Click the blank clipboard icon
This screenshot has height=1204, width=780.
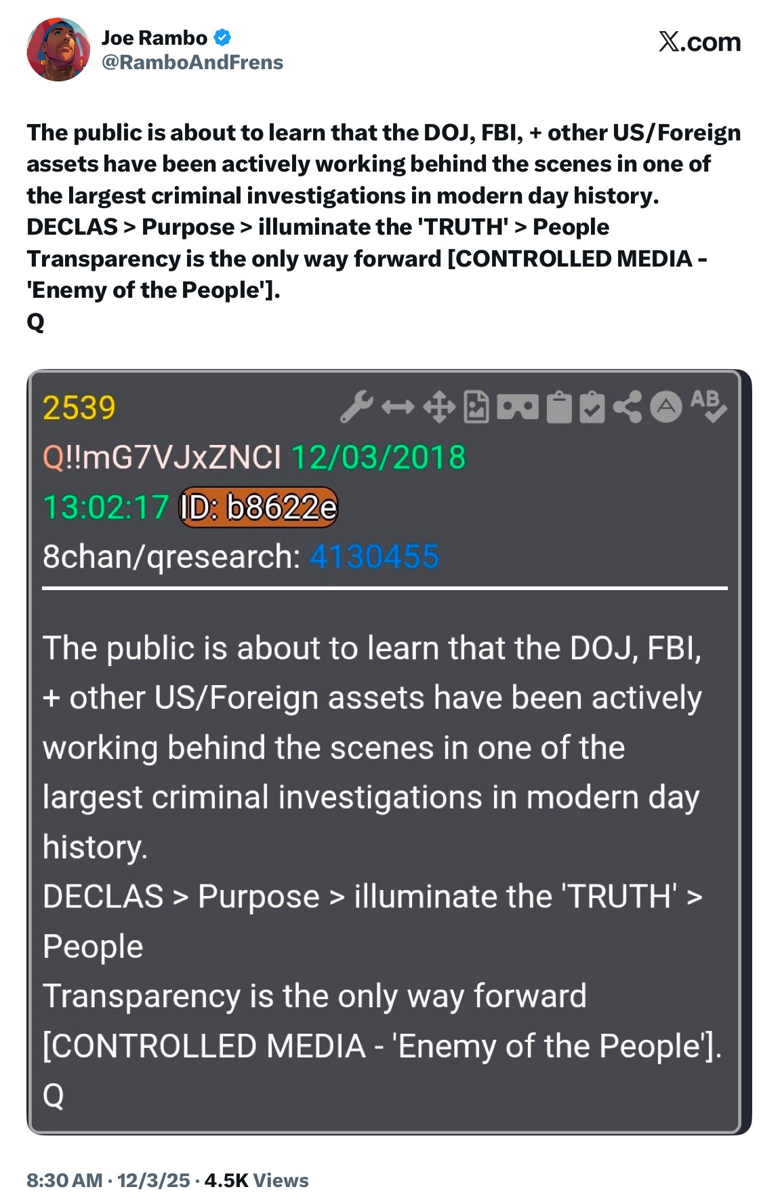pos(559,407)
